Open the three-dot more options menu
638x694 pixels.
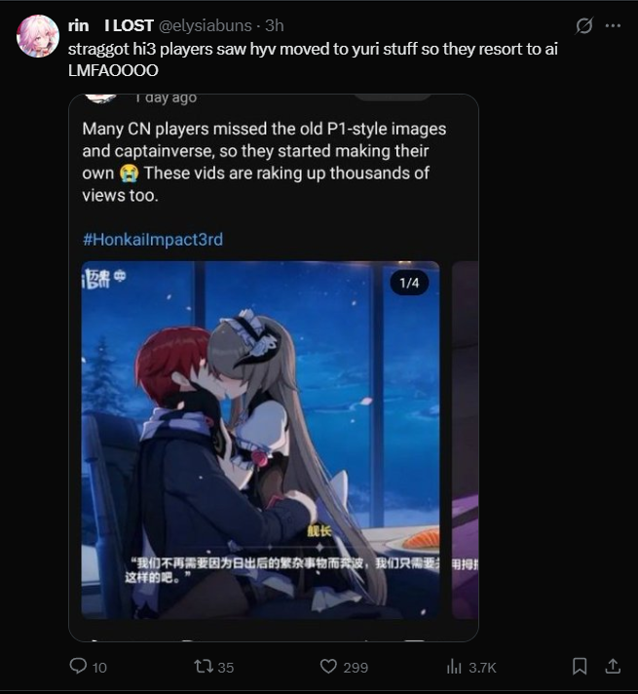click(x=613, y=25)
